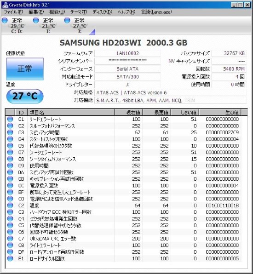Viewport: 253px width, 274px height.
Task: Click the J: drive letter field
Action: [x=127, y=85]
